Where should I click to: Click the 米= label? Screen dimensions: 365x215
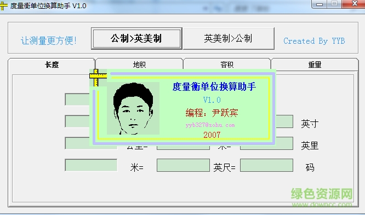click(x=137, y=167)
